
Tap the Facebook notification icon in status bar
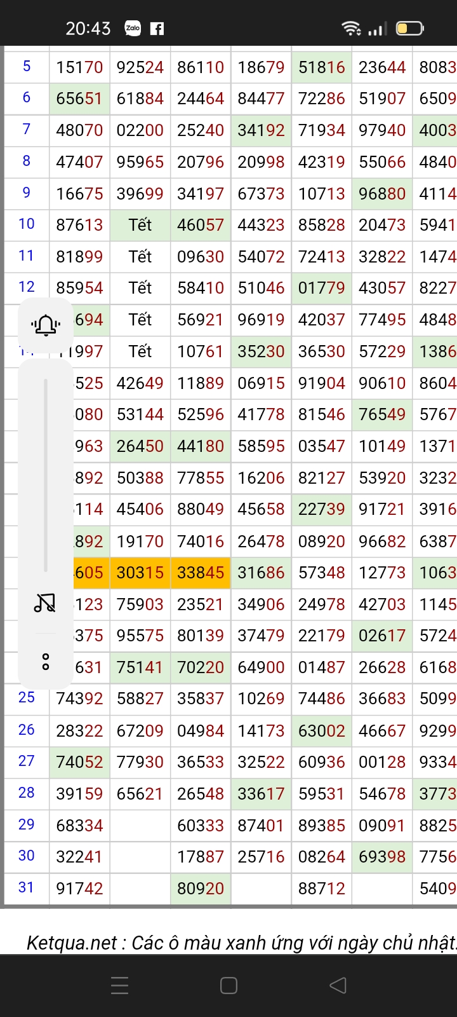[157, 29]
